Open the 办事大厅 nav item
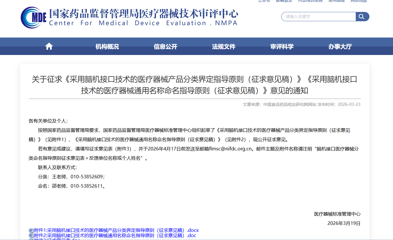393x240 pixels. coord(340,47)
